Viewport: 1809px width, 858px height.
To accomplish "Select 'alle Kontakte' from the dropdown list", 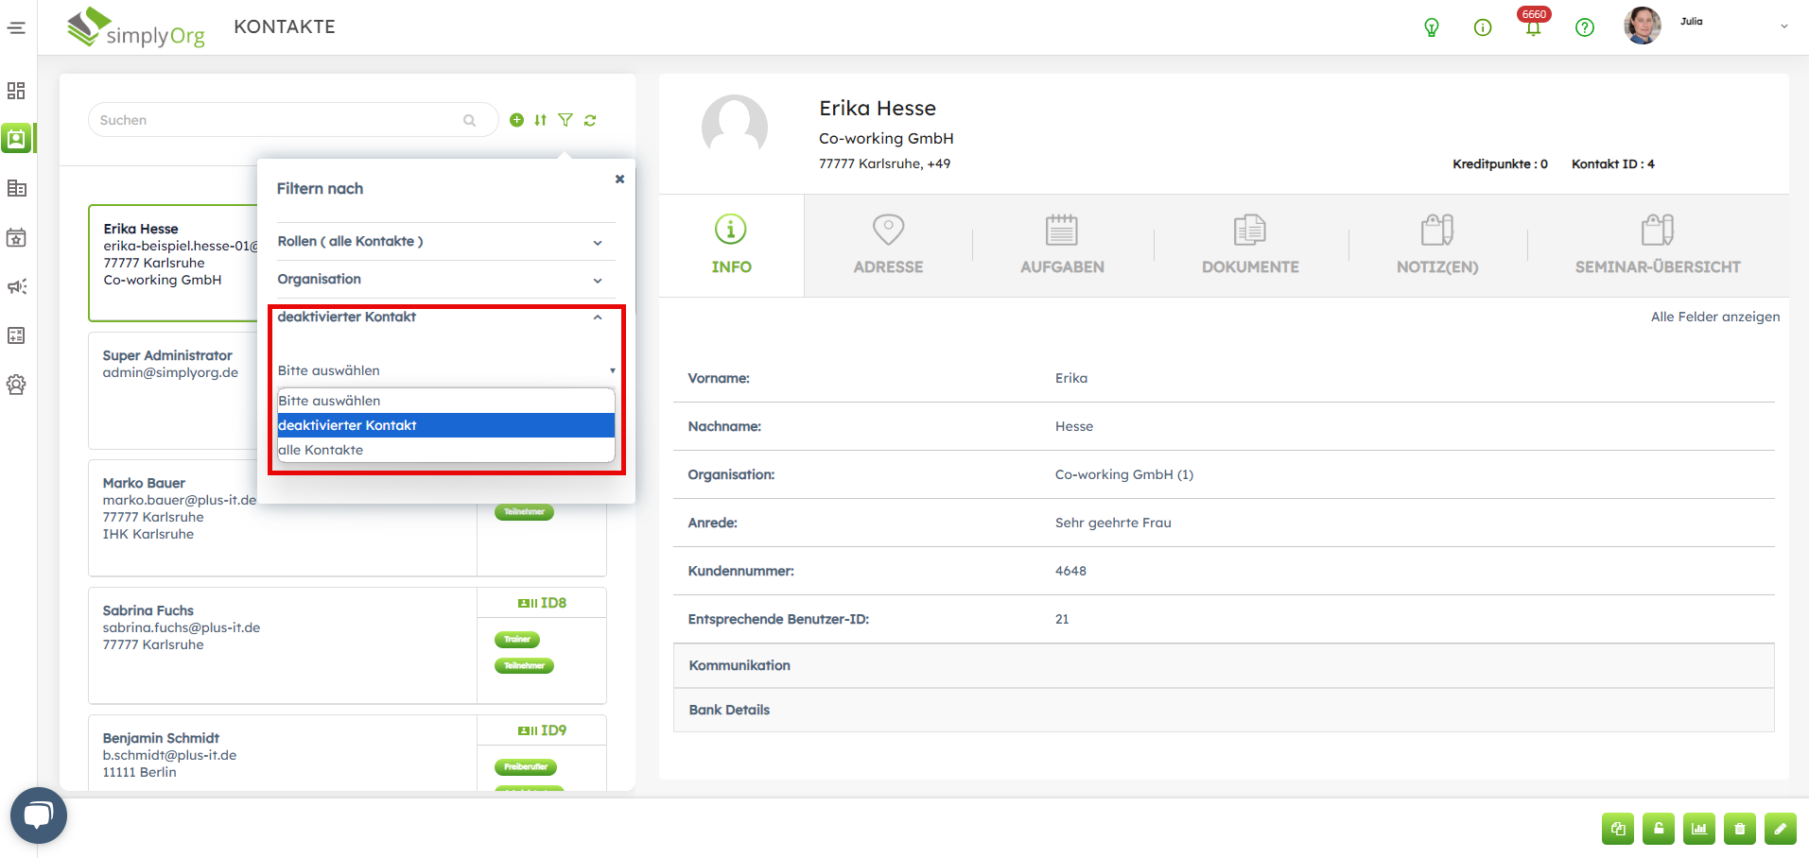I will (321, 450).
